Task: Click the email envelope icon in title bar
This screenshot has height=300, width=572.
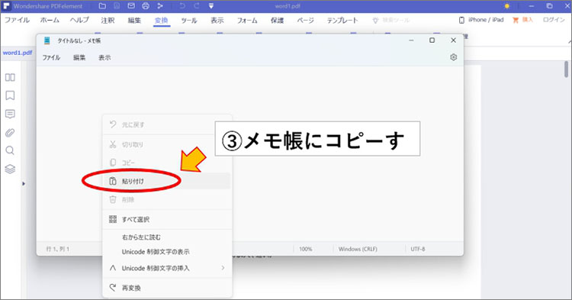Action: click(x=131, y=6)
